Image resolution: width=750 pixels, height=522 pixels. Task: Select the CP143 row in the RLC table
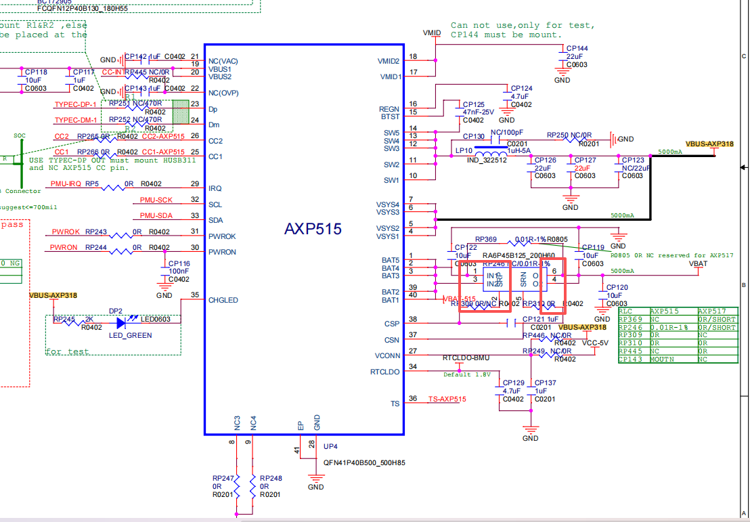(x=677, y=360)
